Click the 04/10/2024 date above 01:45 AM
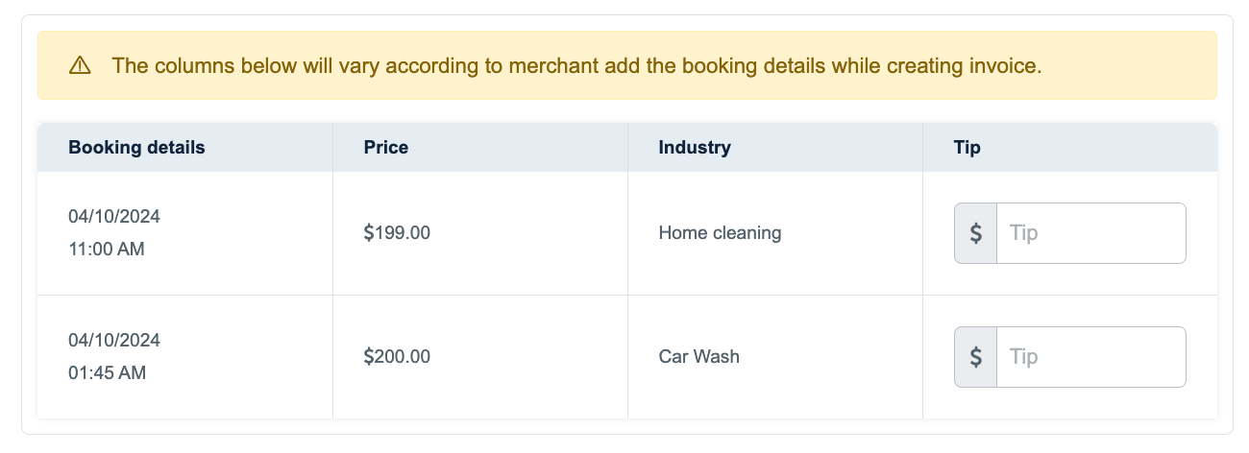 point(114,341)
